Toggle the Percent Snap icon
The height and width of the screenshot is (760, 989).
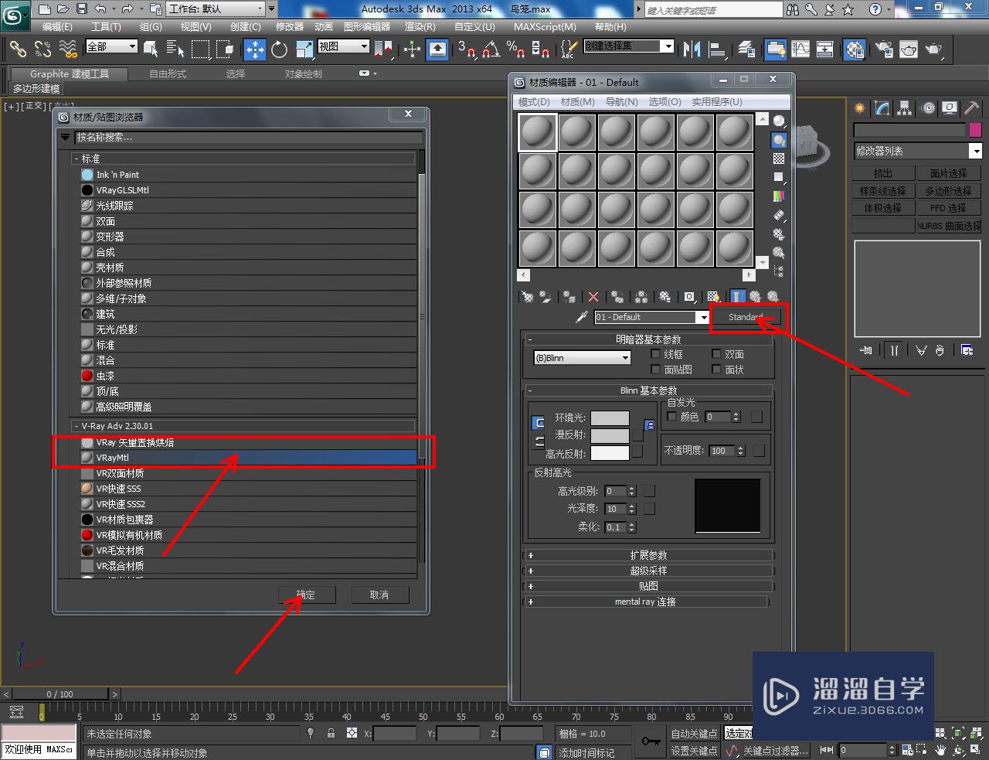515,49
